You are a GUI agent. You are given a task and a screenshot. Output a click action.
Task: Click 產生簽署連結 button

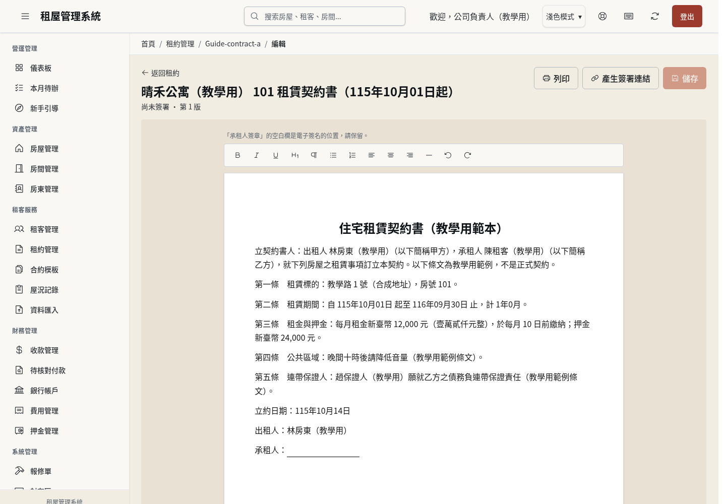pyautogui.click(x=621, y=78)
